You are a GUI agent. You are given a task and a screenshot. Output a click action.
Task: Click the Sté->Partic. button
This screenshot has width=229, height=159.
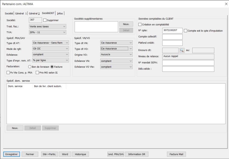49,154
